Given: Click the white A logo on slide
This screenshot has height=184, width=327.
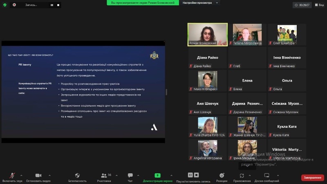Looking at the screenshot, I should [154, 127].
